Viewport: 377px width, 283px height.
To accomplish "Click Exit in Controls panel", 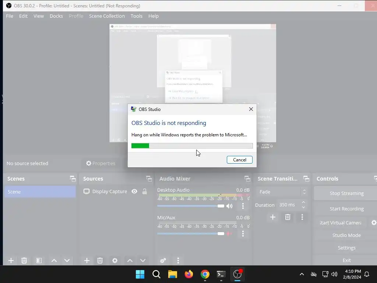I will point(346,260).
